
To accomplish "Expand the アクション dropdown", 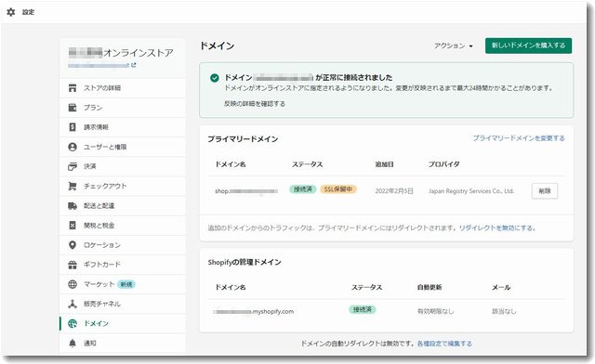I will pyautogui.click(x=454, y=45).
